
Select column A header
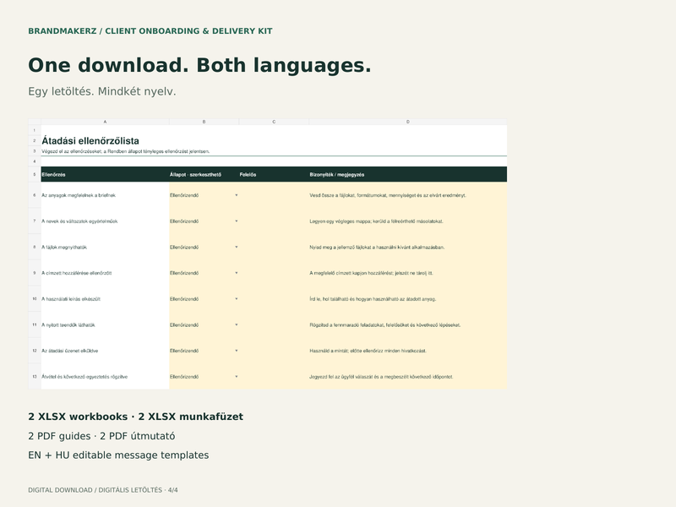[105, 122]
